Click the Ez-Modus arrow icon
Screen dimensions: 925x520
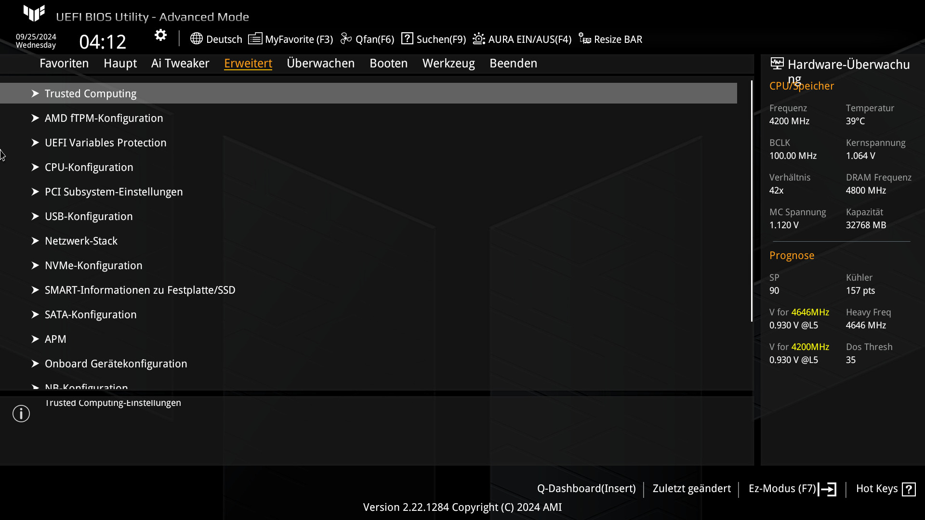click(x=828, y=489)
